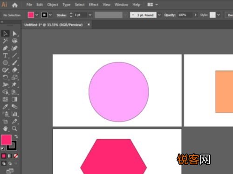This screenshot has height=174, width=233.
Task: Select the Eraser tool
Action: pos(14,70)
